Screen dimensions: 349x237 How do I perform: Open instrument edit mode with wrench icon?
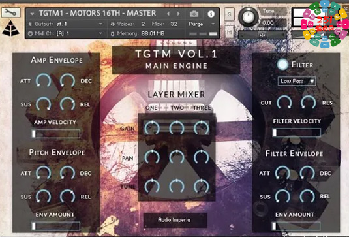coord(10,12)
